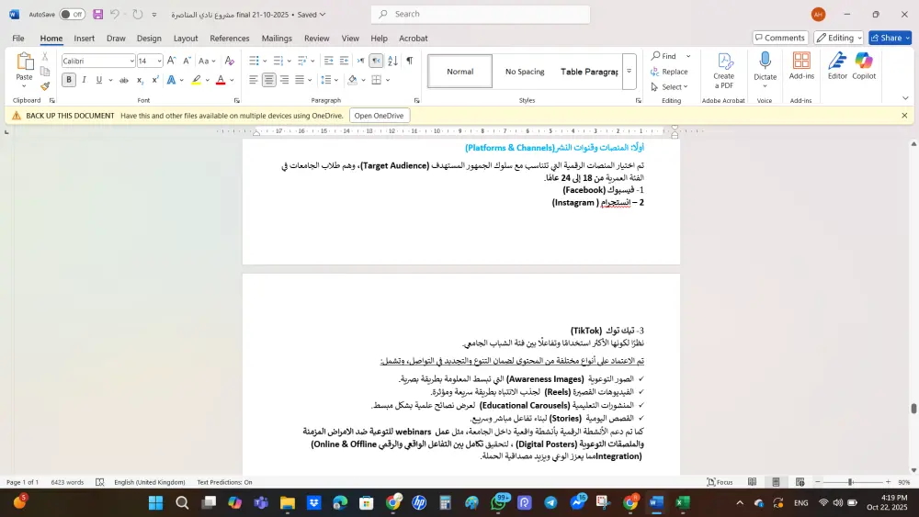Click Find in Editing group

663,56
